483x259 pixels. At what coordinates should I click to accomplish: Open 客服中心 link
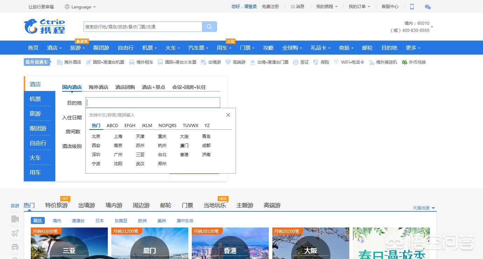pyautogui.click(x=390, y=7)
